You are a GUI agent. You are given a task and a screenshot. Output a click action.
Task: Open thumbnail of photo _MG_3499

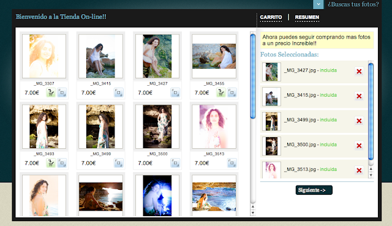(100, 127)
